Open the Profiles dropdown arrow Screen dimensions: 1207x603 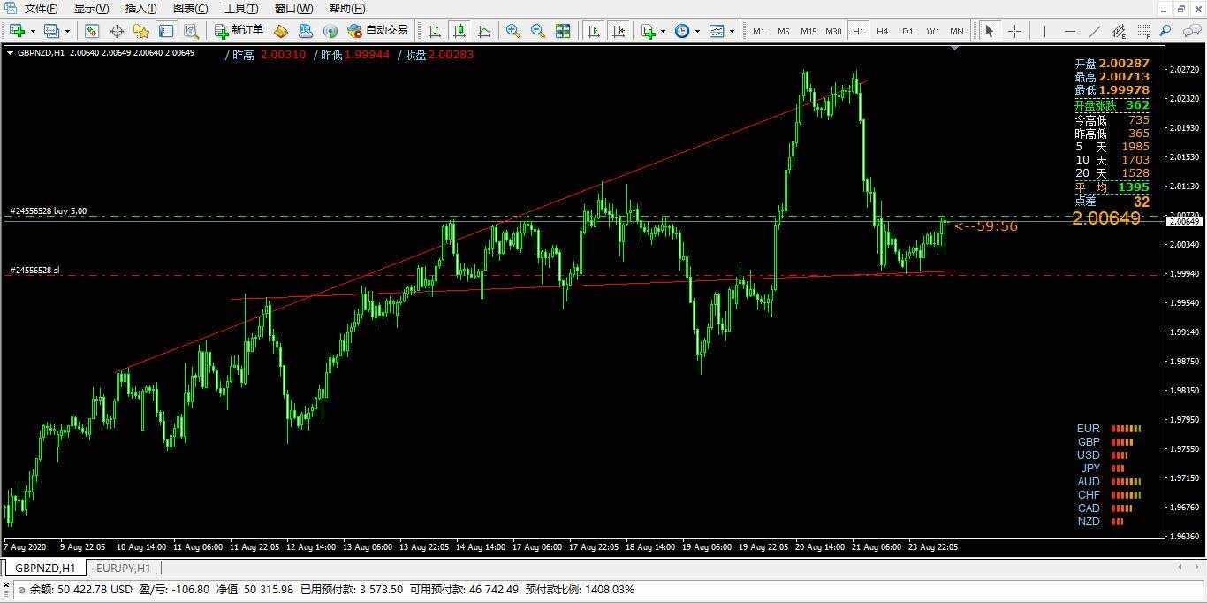pos(67,31)
